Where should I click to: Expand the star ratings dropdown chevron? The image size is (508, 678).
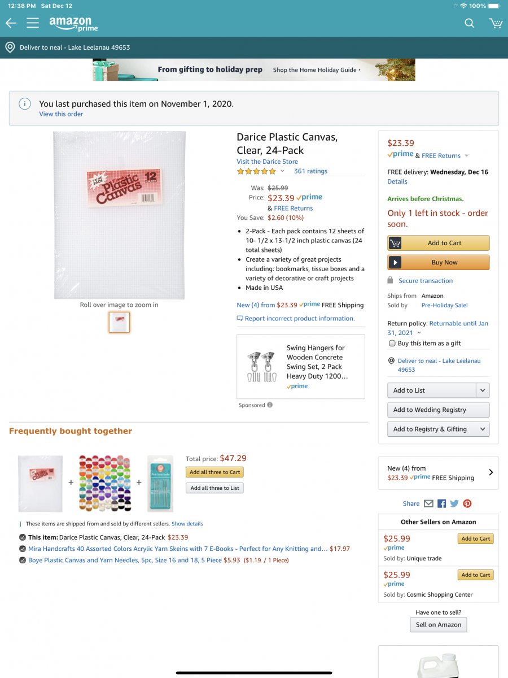click(x=282, y=171)
